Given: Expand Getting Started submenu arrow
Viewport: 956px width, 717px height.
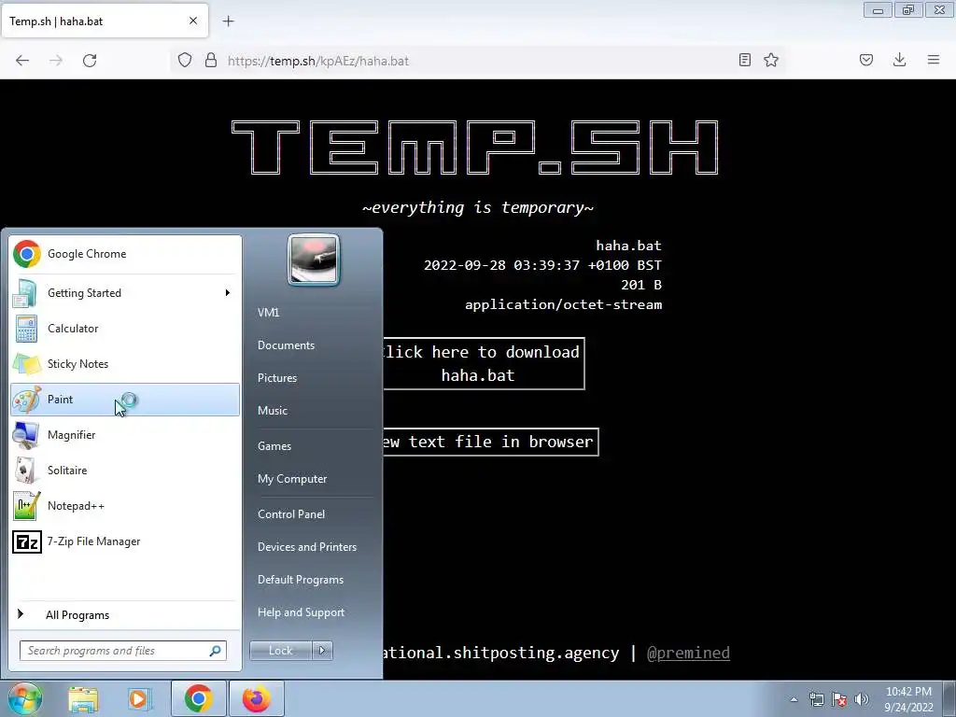Looking at the screenshot, I should coord(228,292).
